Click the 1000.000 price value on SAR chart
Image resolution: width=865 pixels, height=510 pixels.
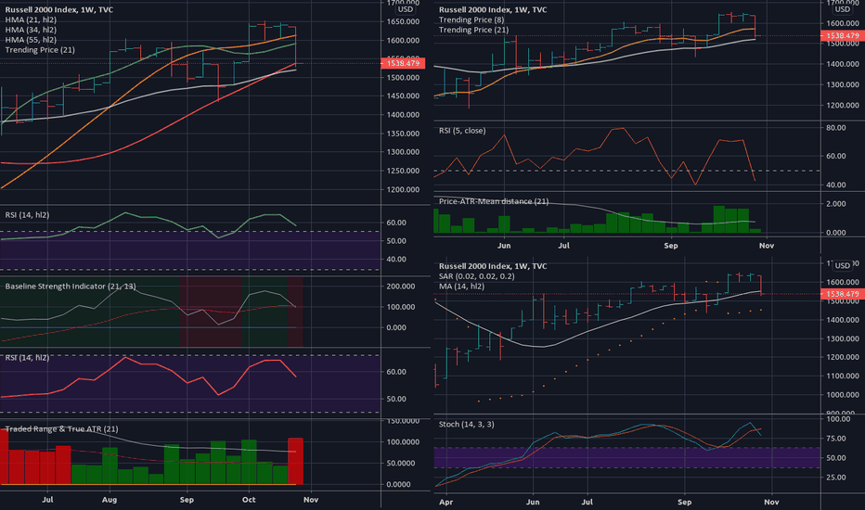[x=843, y=395]
